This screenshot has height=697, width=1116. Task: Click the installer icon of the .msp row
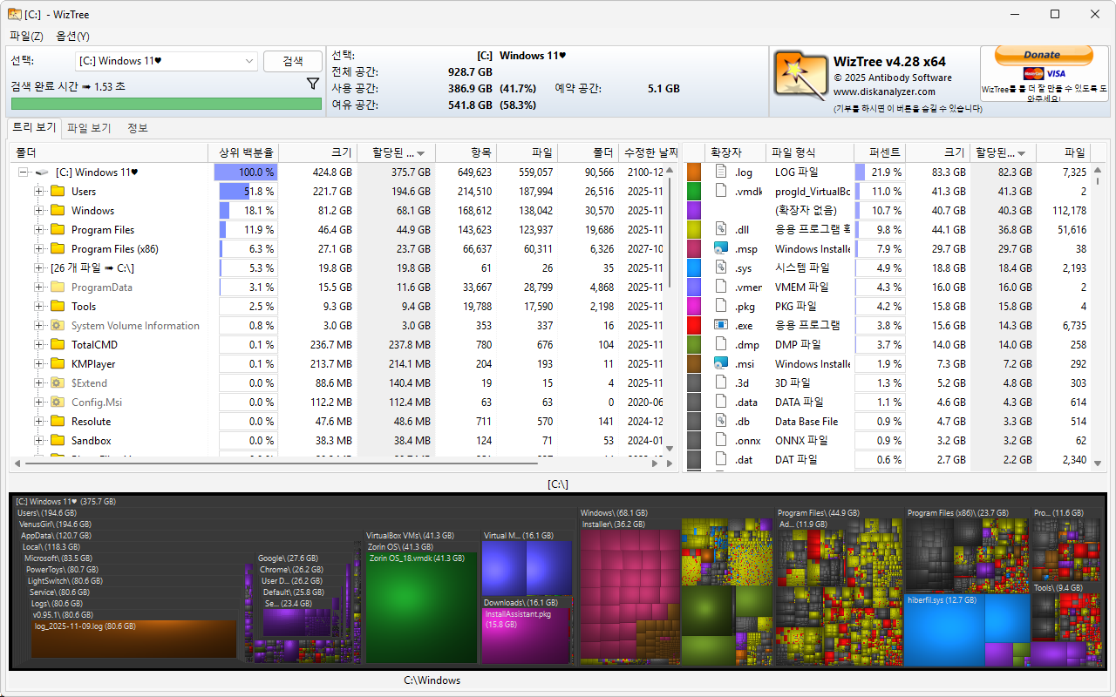pyautogui.click(x=721, y=249)
